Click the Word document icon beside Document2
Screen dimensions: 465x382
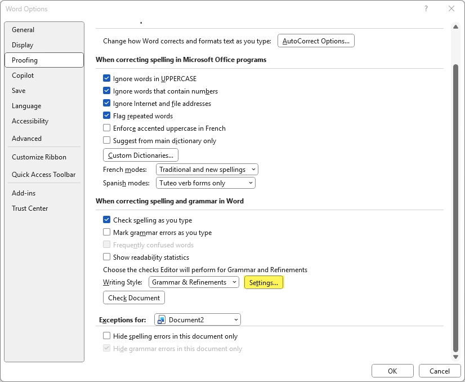(161, 319)
